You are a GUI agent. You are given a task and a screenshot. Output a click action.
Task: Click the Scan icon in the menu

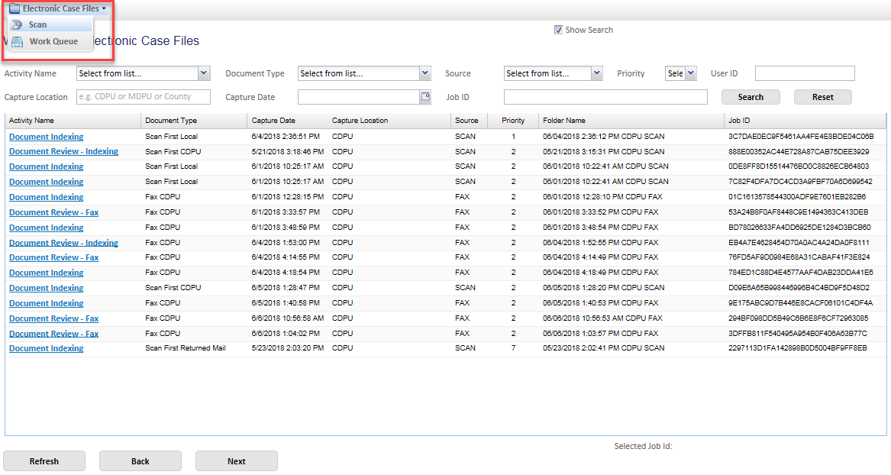pyautogui.click(x=17, y=24)
